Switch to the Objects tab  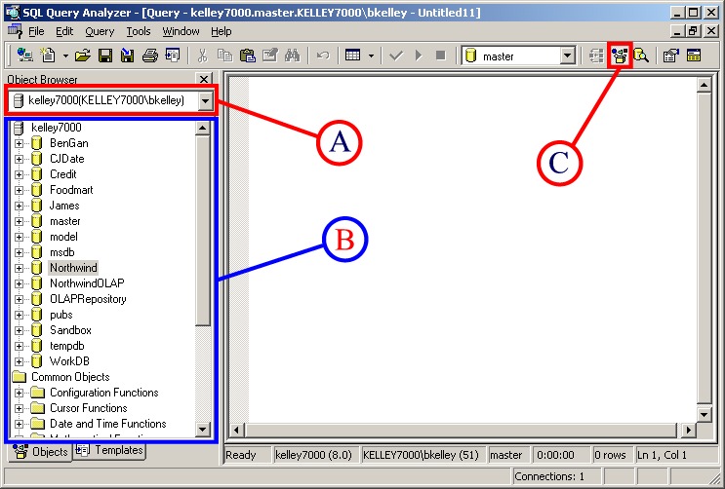[x=40, y=452]
